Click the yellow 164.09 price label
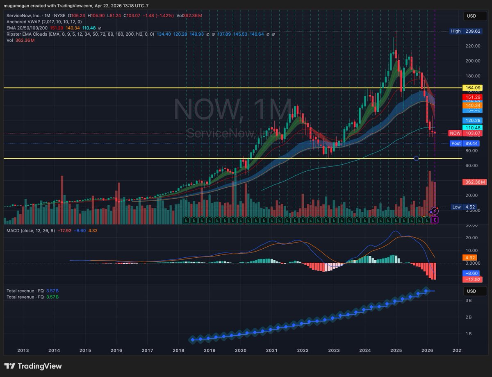Viewport: 492px width, 377px height. (x=472, y=88)
